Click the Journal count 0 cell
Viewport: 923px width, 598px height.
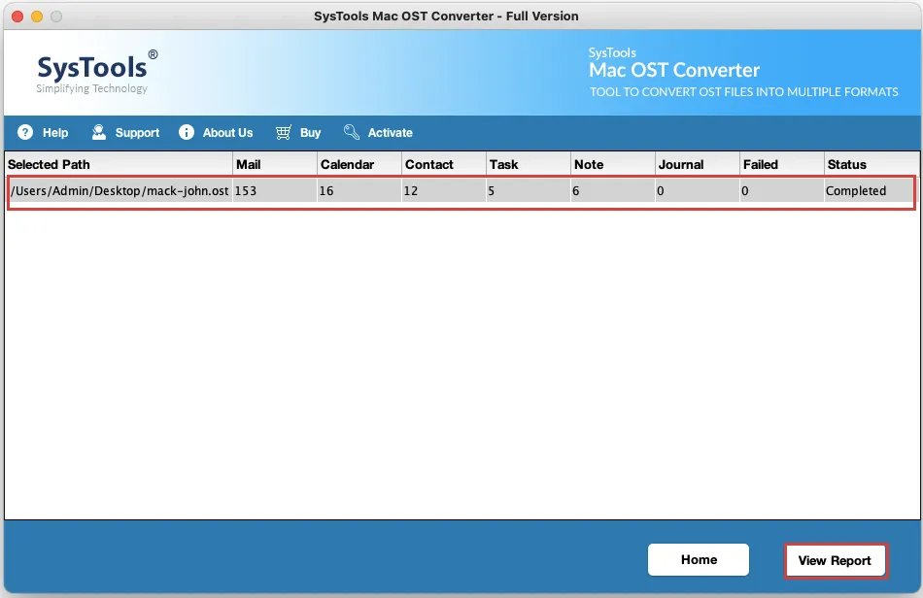coord(698,191)
